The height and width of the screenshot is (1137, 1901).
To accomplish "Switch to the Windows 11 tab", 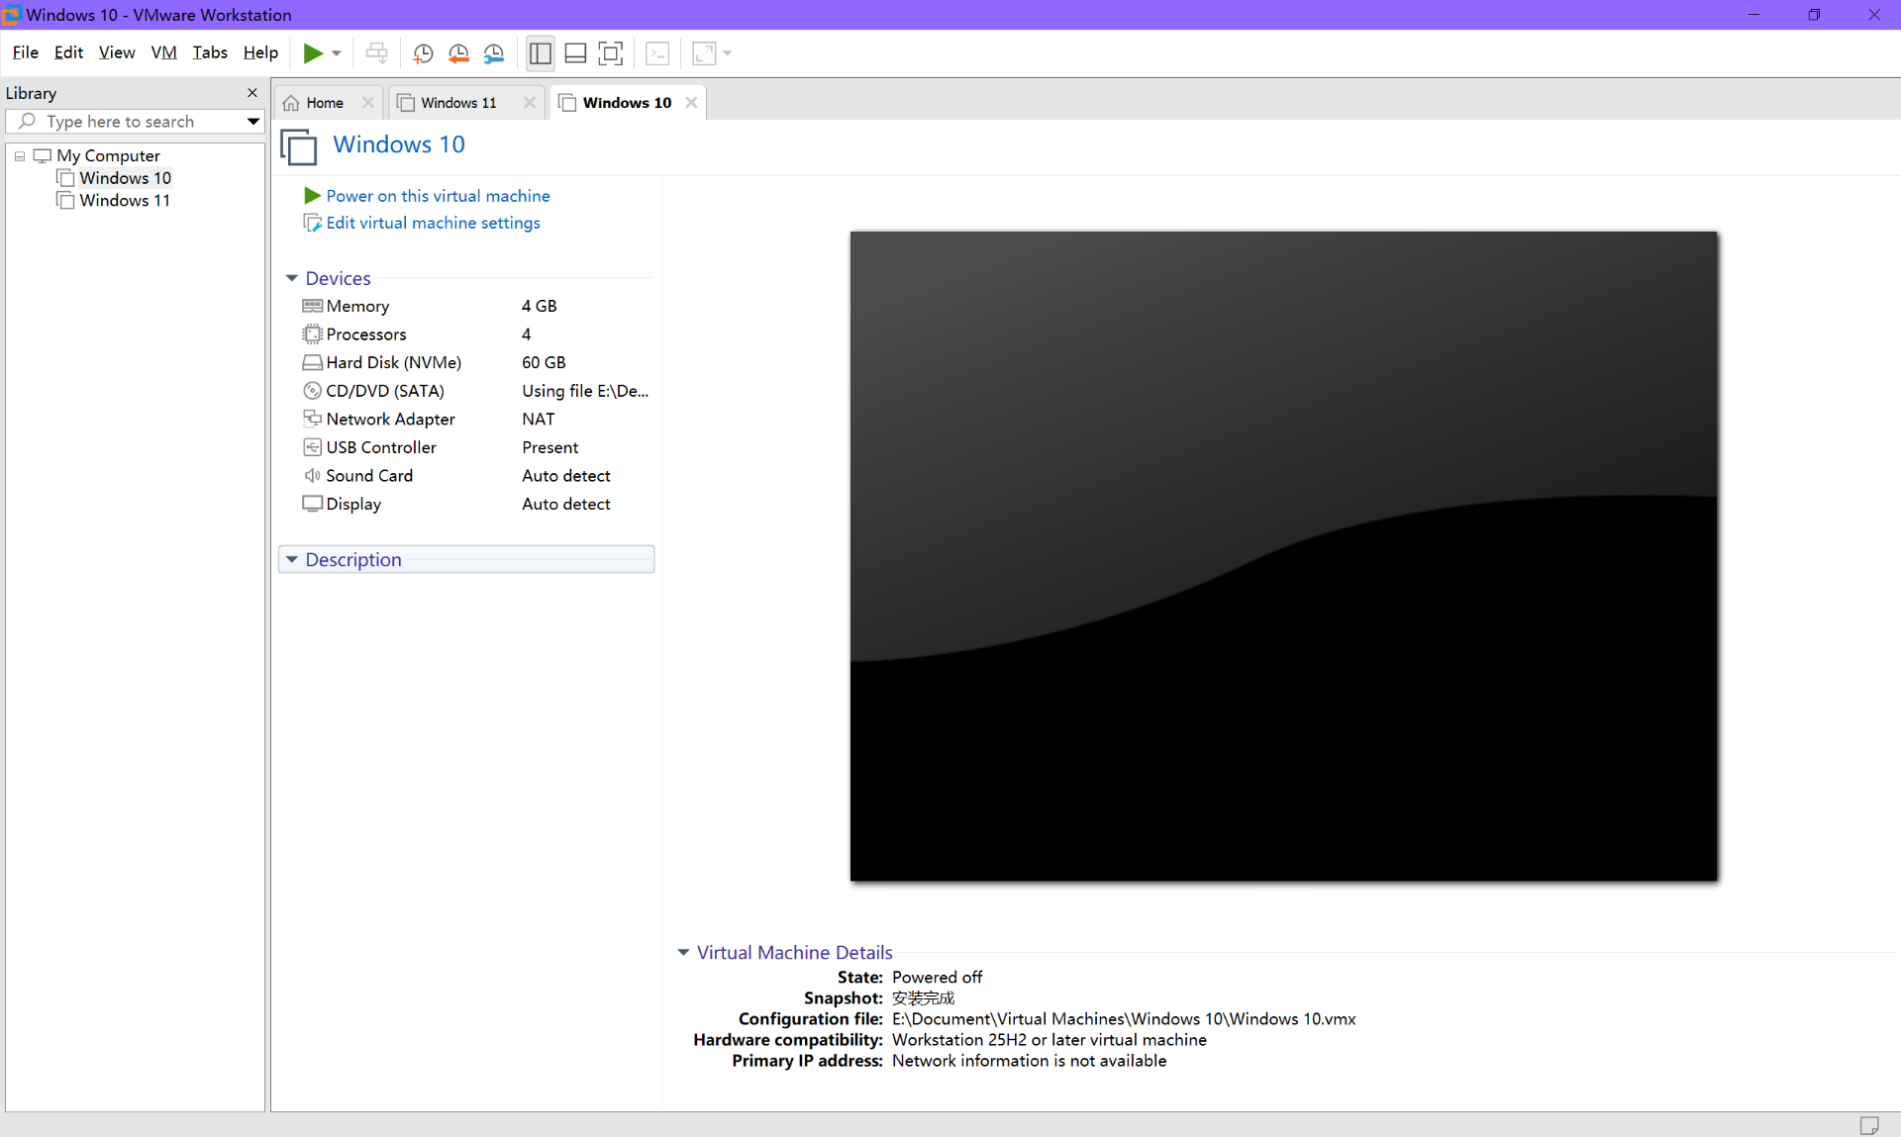I will click(458, 103).
